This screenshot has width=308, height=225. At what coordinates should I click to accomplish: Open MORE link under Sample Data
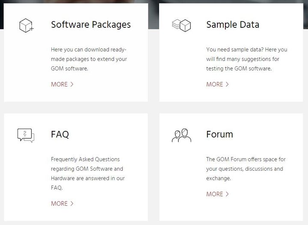click(x=217, y=84)
